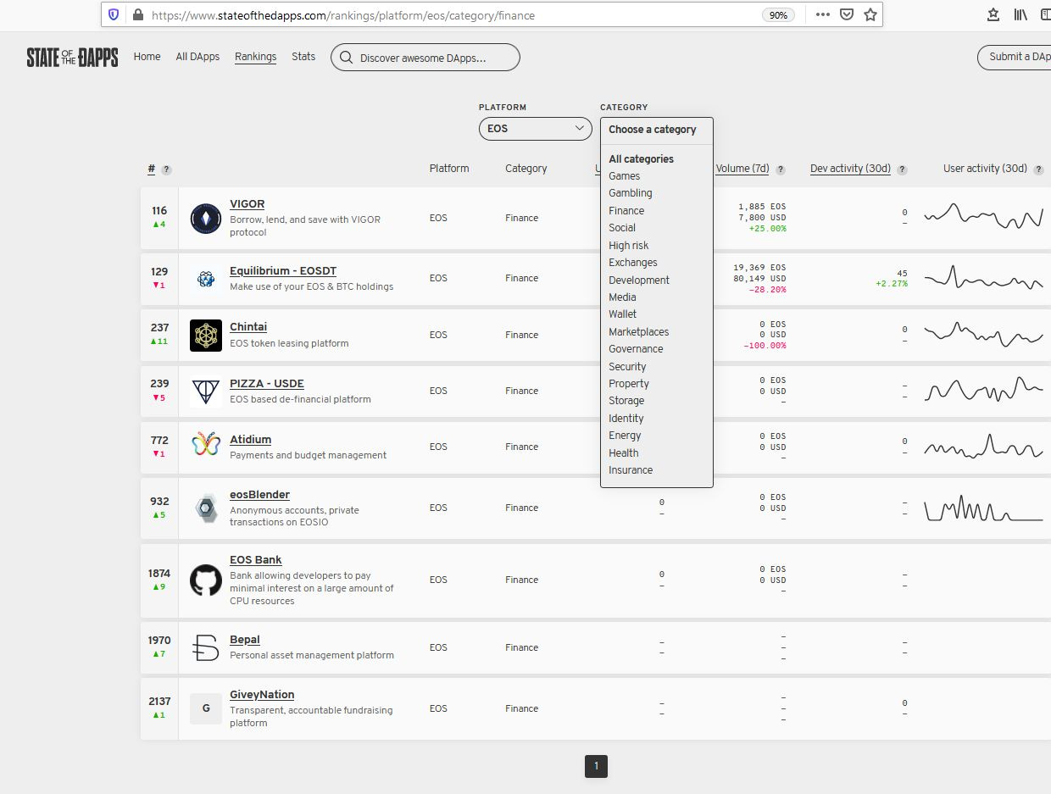1051x794 pixels.
Task: Choose the Wallet category
Action: coord(622,314)
